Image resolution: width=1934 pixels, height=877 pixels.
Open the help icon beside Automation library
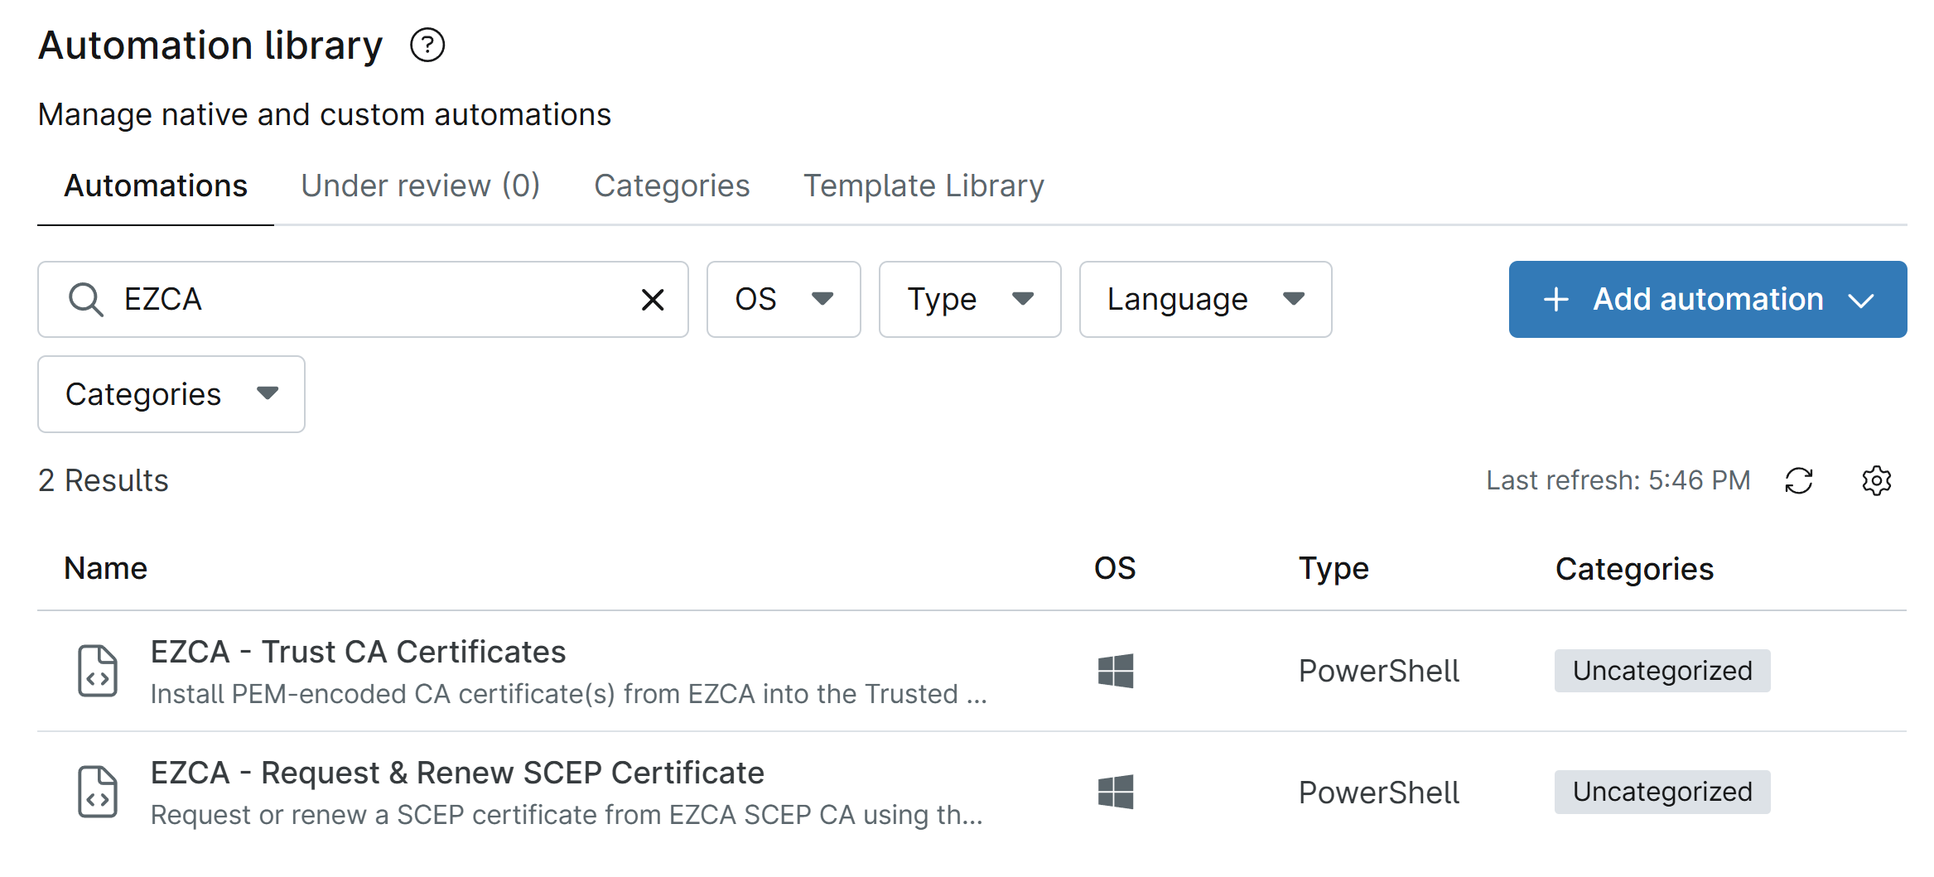[427, 45]
